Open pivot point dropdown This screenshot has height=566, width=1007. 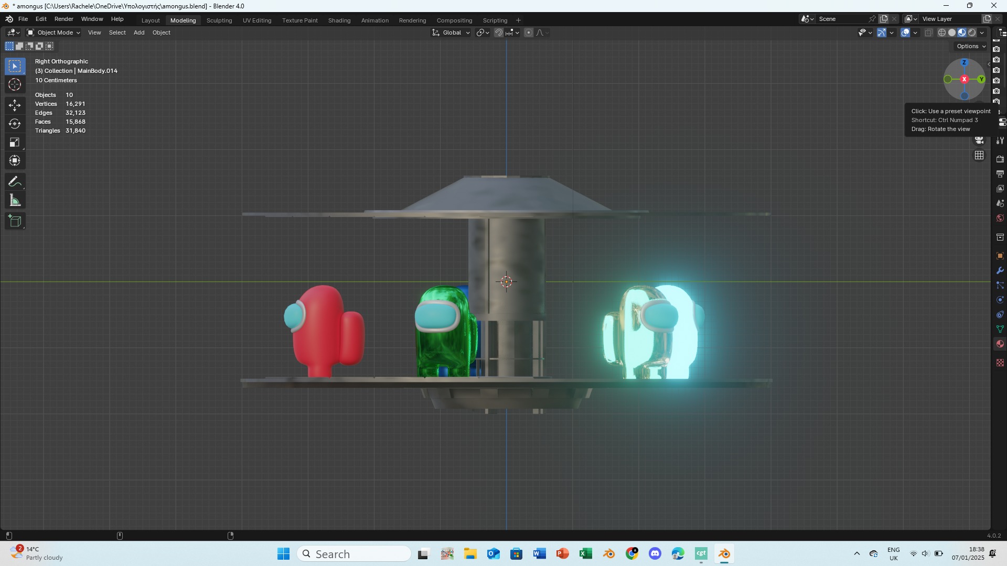[483, 32]
